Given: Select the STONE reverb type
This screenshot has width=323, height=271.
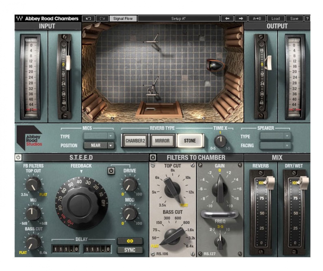Looking at the screenshot, I should click(190, 141).
